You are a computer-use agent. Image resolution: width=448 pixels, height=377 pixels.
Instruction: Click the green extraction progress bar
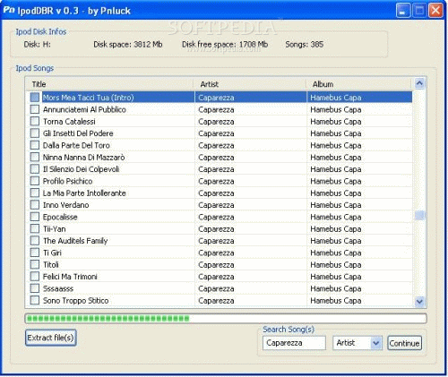point(226,319)
